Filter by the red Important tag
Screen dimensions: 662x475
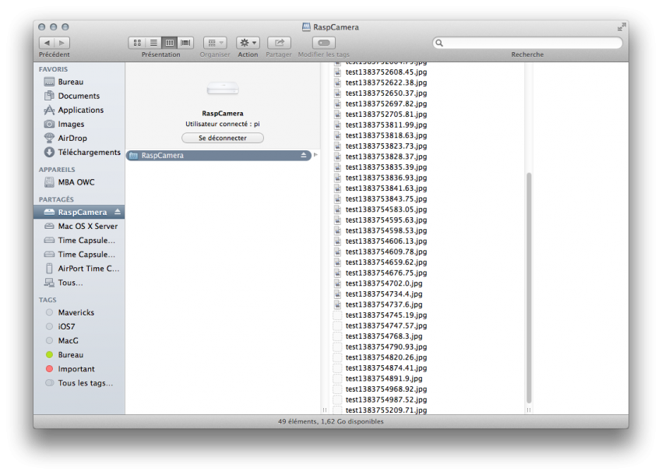coord(79,368)
